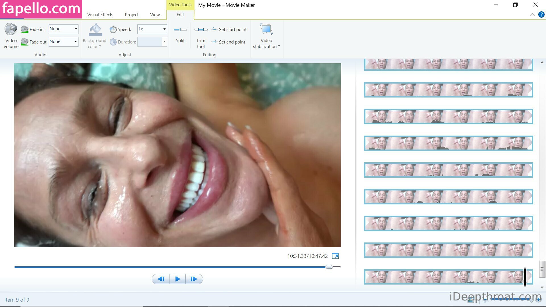The image size is (546, 307).
Task: Switch to the View tab
Action: 155,15
